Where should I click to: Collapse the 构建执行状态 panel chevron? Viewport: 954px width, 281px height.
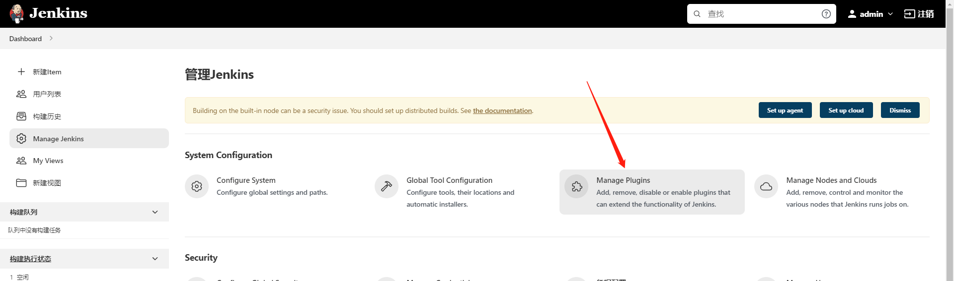155,259
